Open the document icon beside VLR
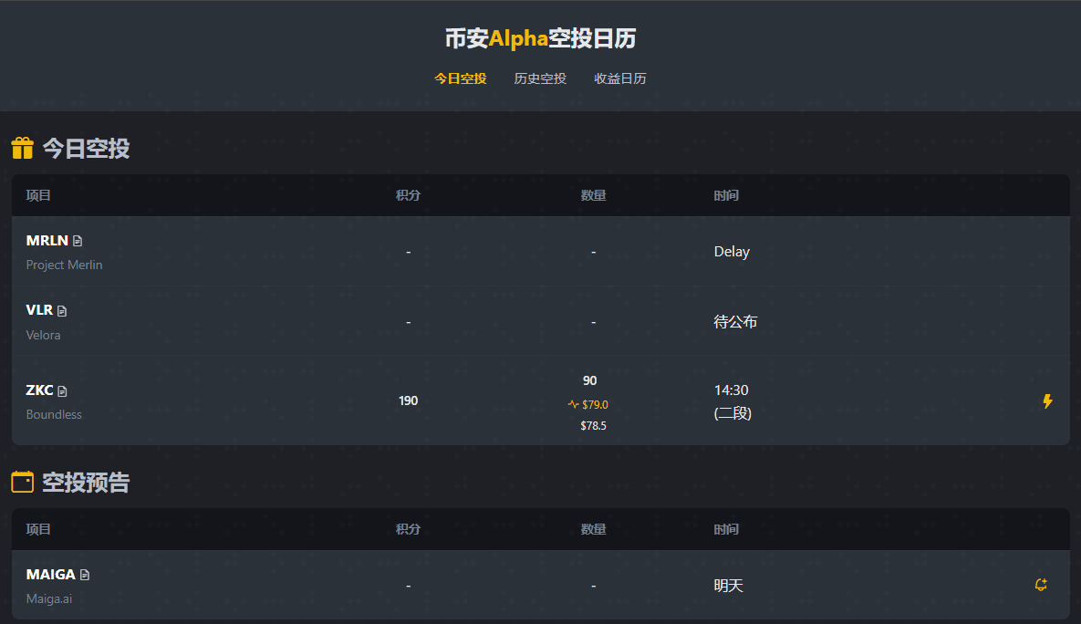Image resolution: width=1081 pixels, height=624 pixels. [x=62, y=311]
